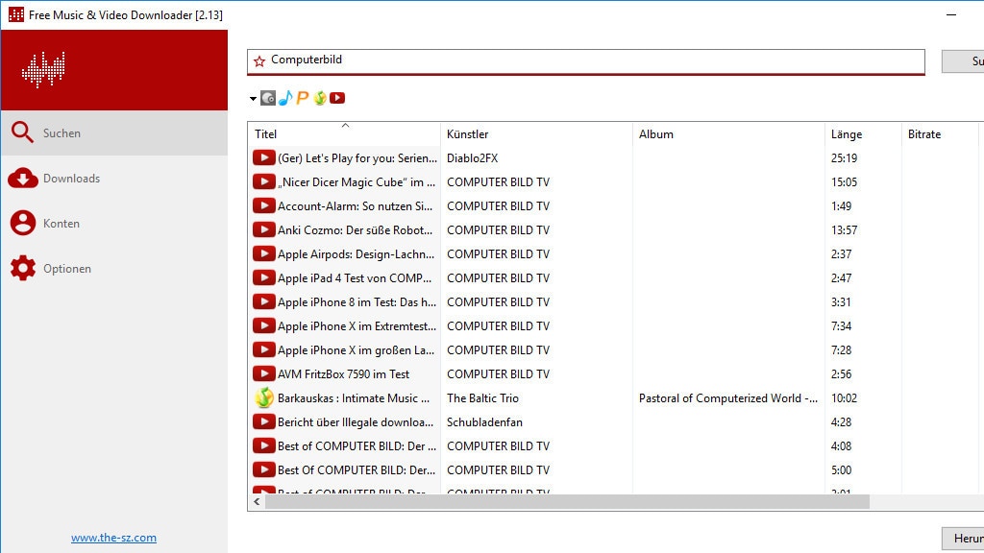Click artist 'Schubladenfan'

coord(484,422)
